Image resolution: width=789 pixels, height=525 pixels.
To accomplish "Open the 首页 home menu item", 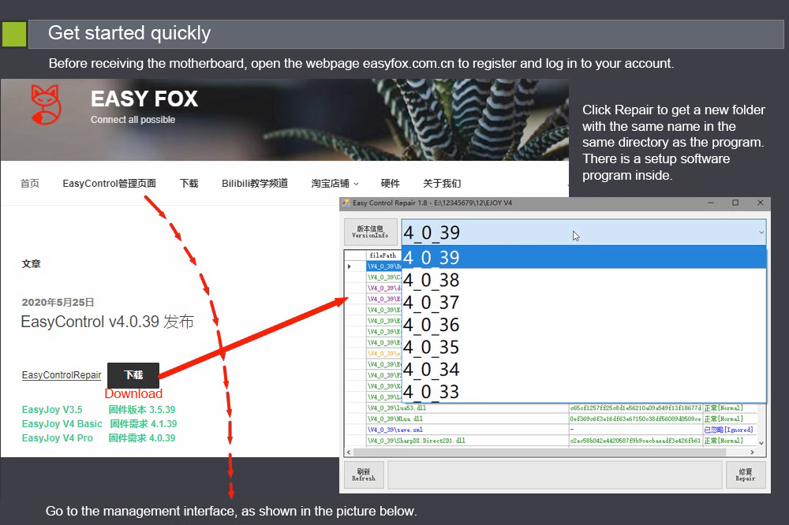I will (x=29, y=184).
